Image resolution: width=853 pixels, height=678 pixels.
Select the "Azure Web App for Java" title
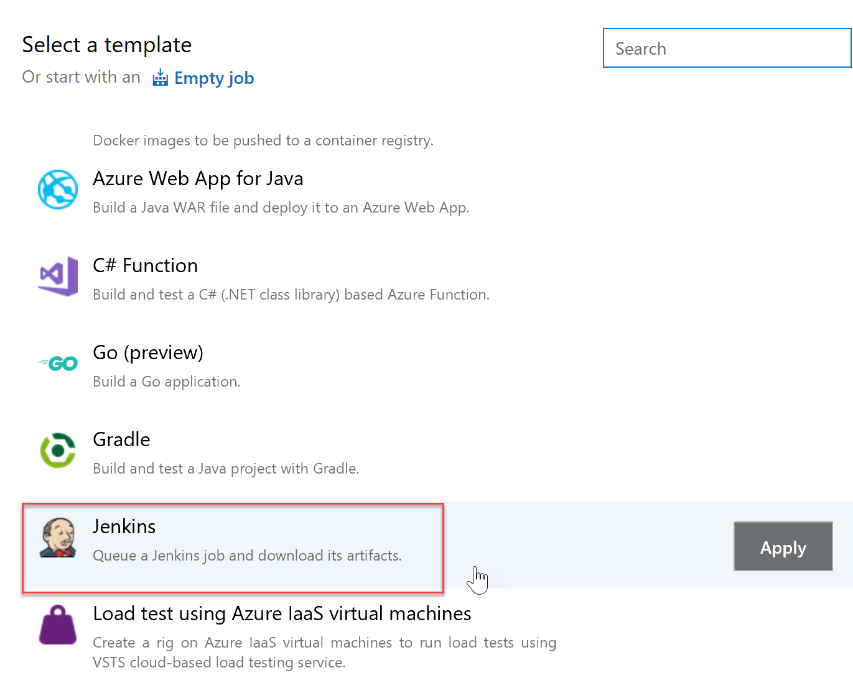tap(198, 178)
